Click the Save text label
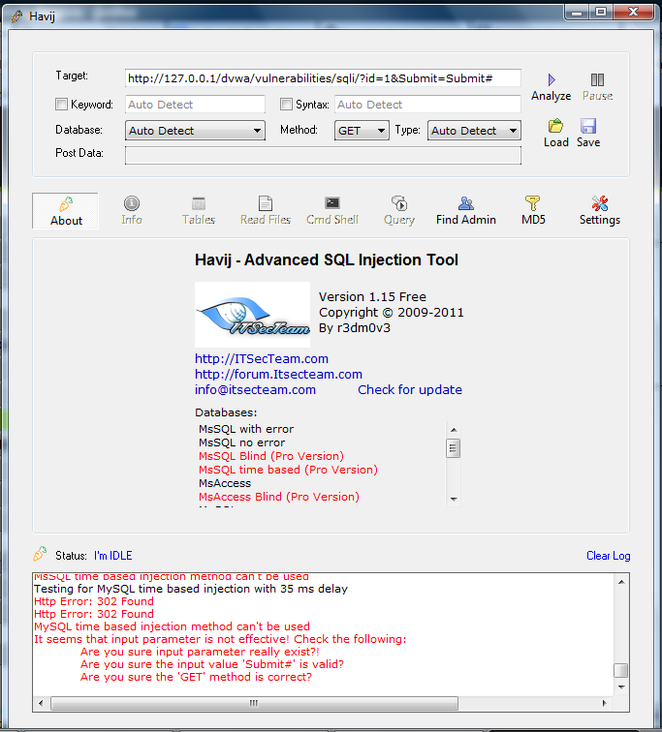The height and width of the screenshot is (732, 662). (588, 142)
